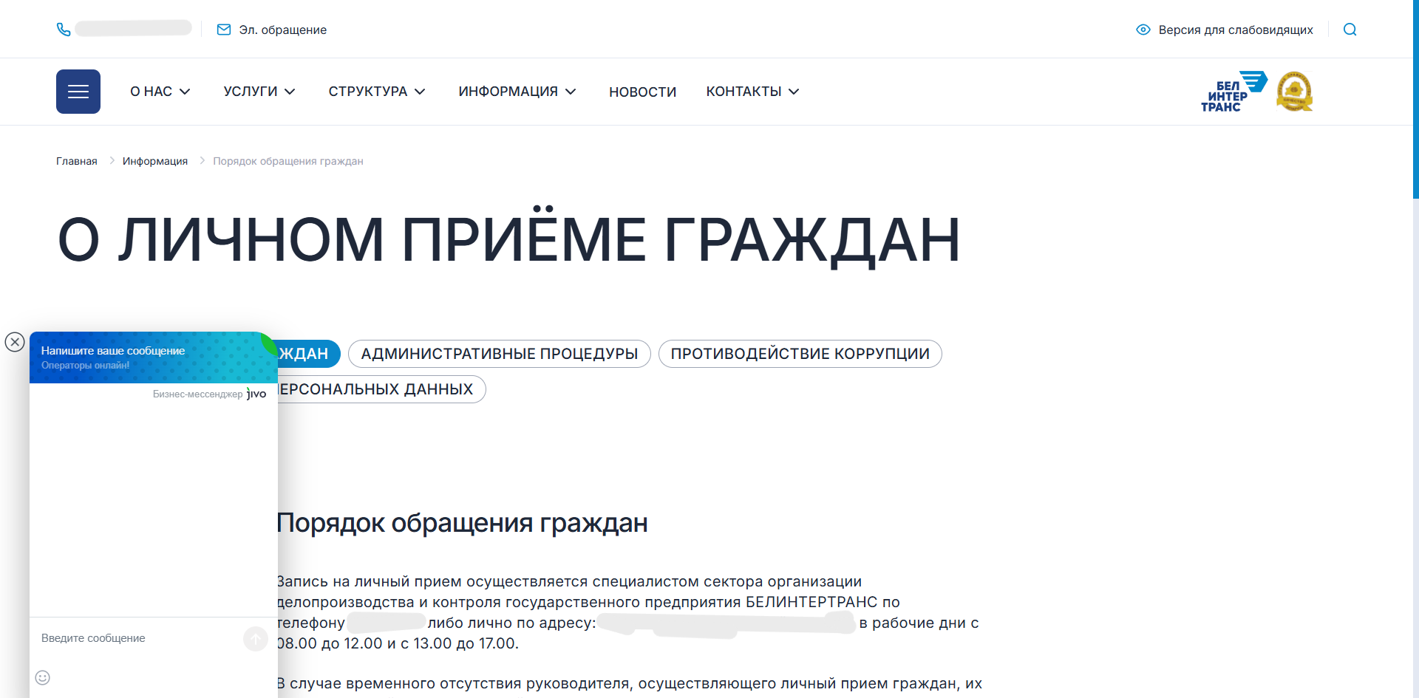Click the page vertical scrollbar thumb
The height and width of the screenshot is (698, 1419).
[1415, 99]
